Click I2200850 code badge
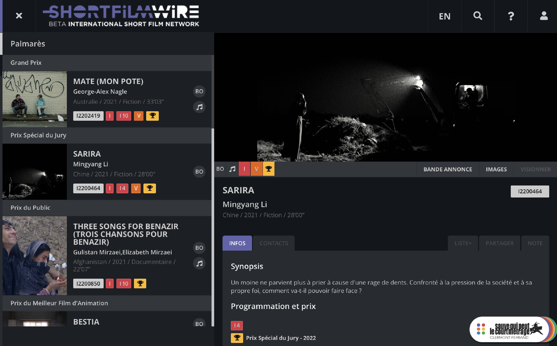Screen dimensions: 557x346 pos(88,283)
